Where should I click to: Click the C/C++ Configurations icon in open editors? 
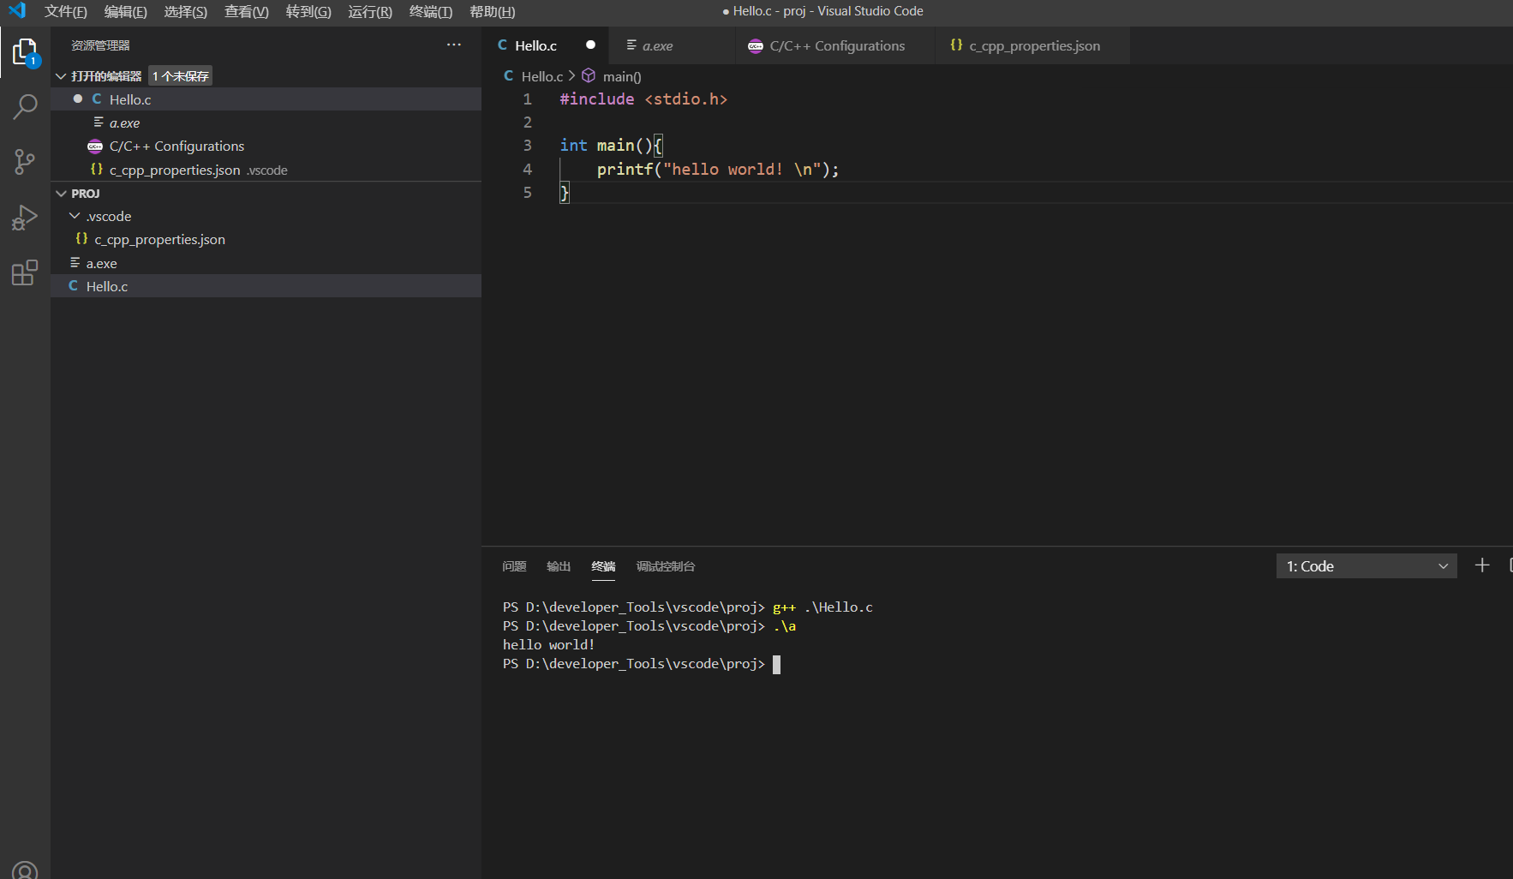95,146
